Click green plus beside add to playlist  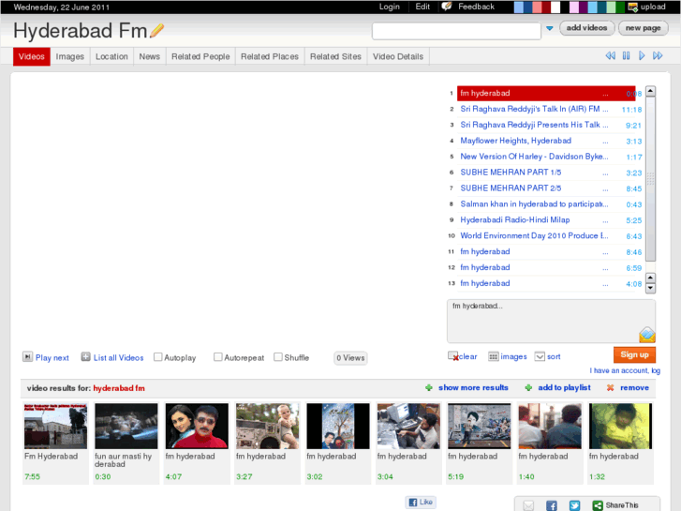[528, 387]
